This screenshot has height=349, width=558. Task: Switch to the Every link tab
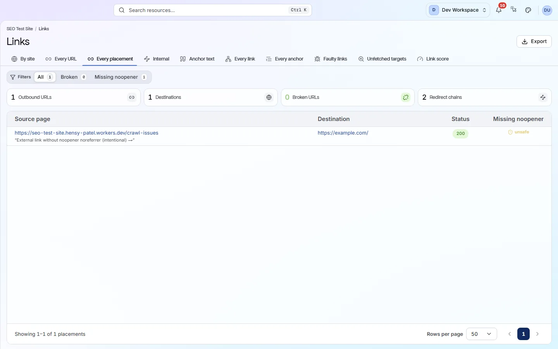240,59
